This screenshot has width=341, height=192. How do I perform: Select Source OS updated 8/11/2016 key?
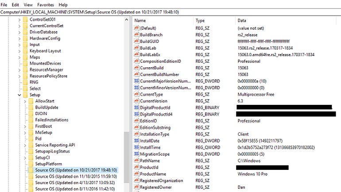(x=75, y=189)
